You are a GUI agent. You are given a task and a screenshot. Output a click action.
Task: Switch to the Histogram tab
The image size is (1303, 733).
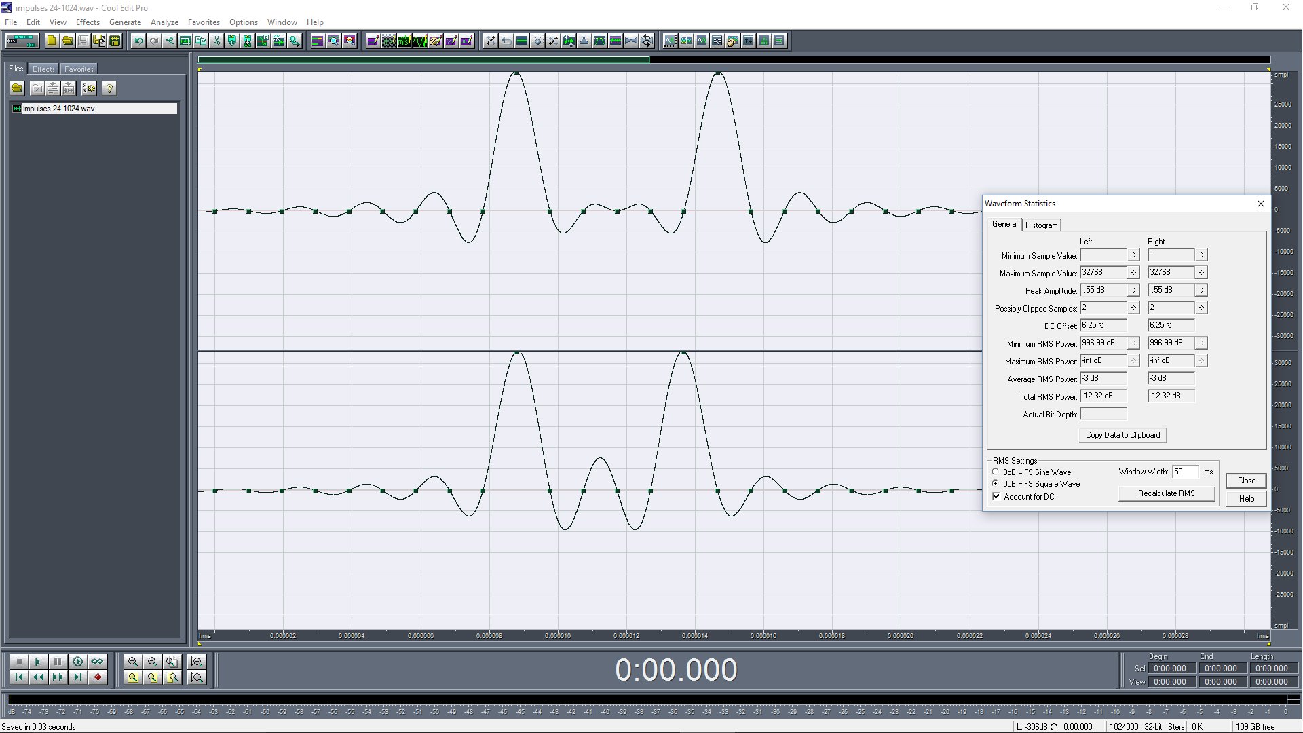[x=1041, y=225]
